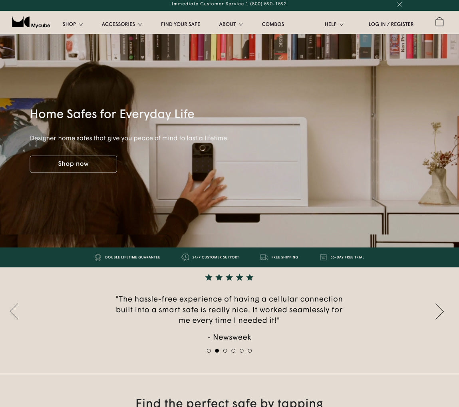Click the 35-Day Free Trial calendar icon
The image size is (459, 407).
pyautogui.click(x=323, y=257)
